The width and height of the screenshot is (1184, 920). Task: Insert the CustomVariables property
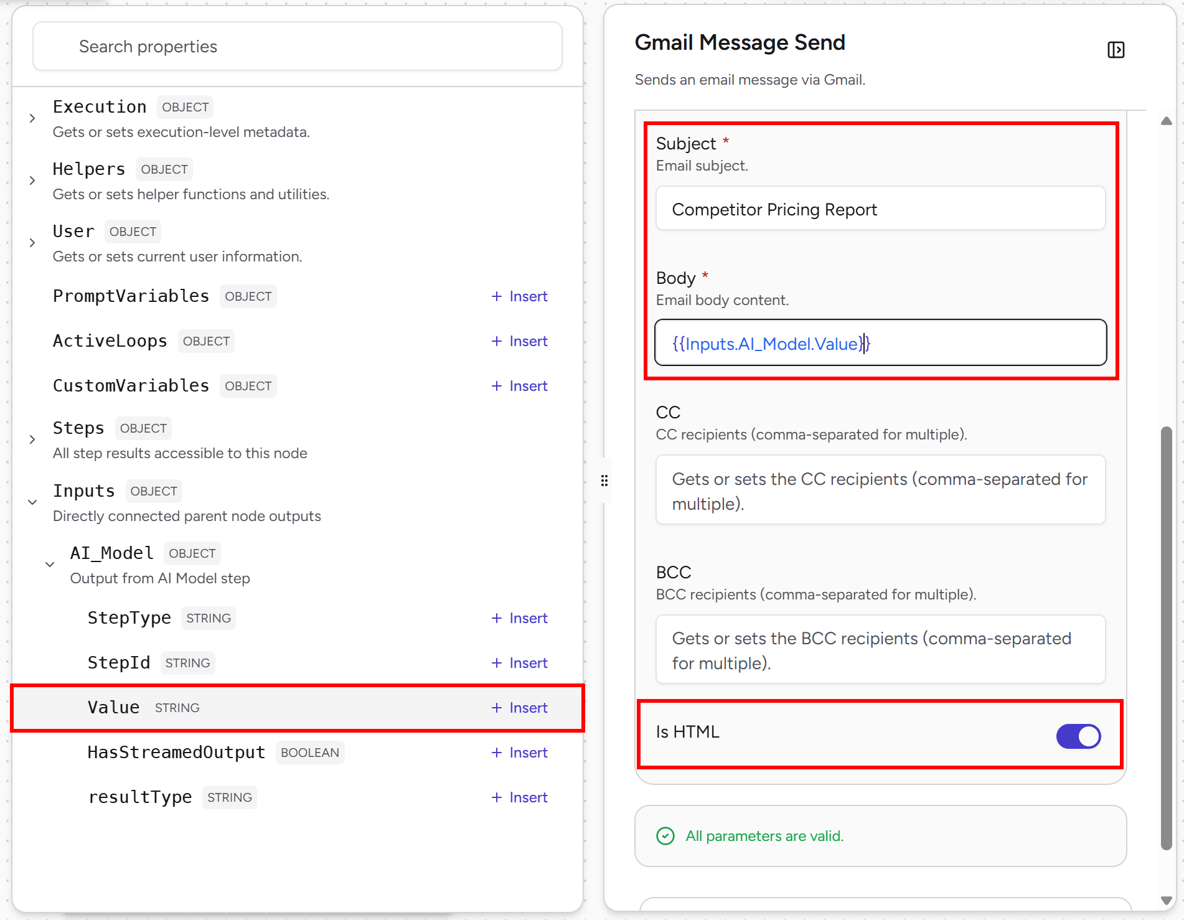point(519,386)
